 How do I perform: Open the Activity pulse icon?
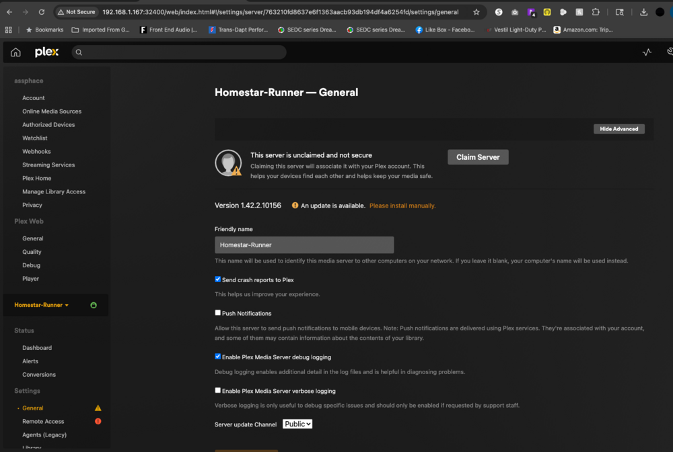pos(647,52)
